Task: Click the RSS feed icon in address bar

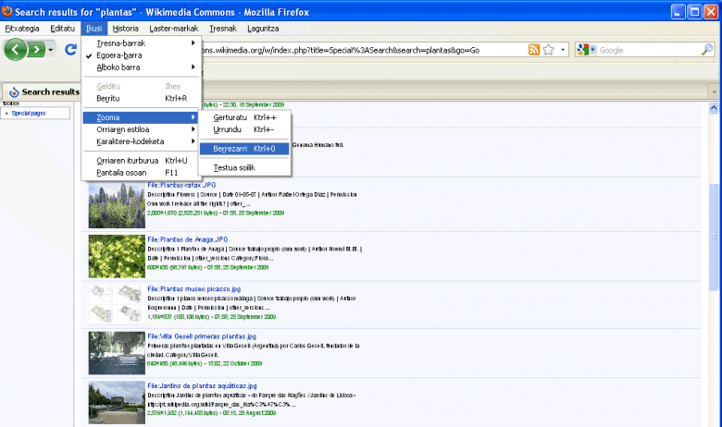Action: click(x=534, y=50)
